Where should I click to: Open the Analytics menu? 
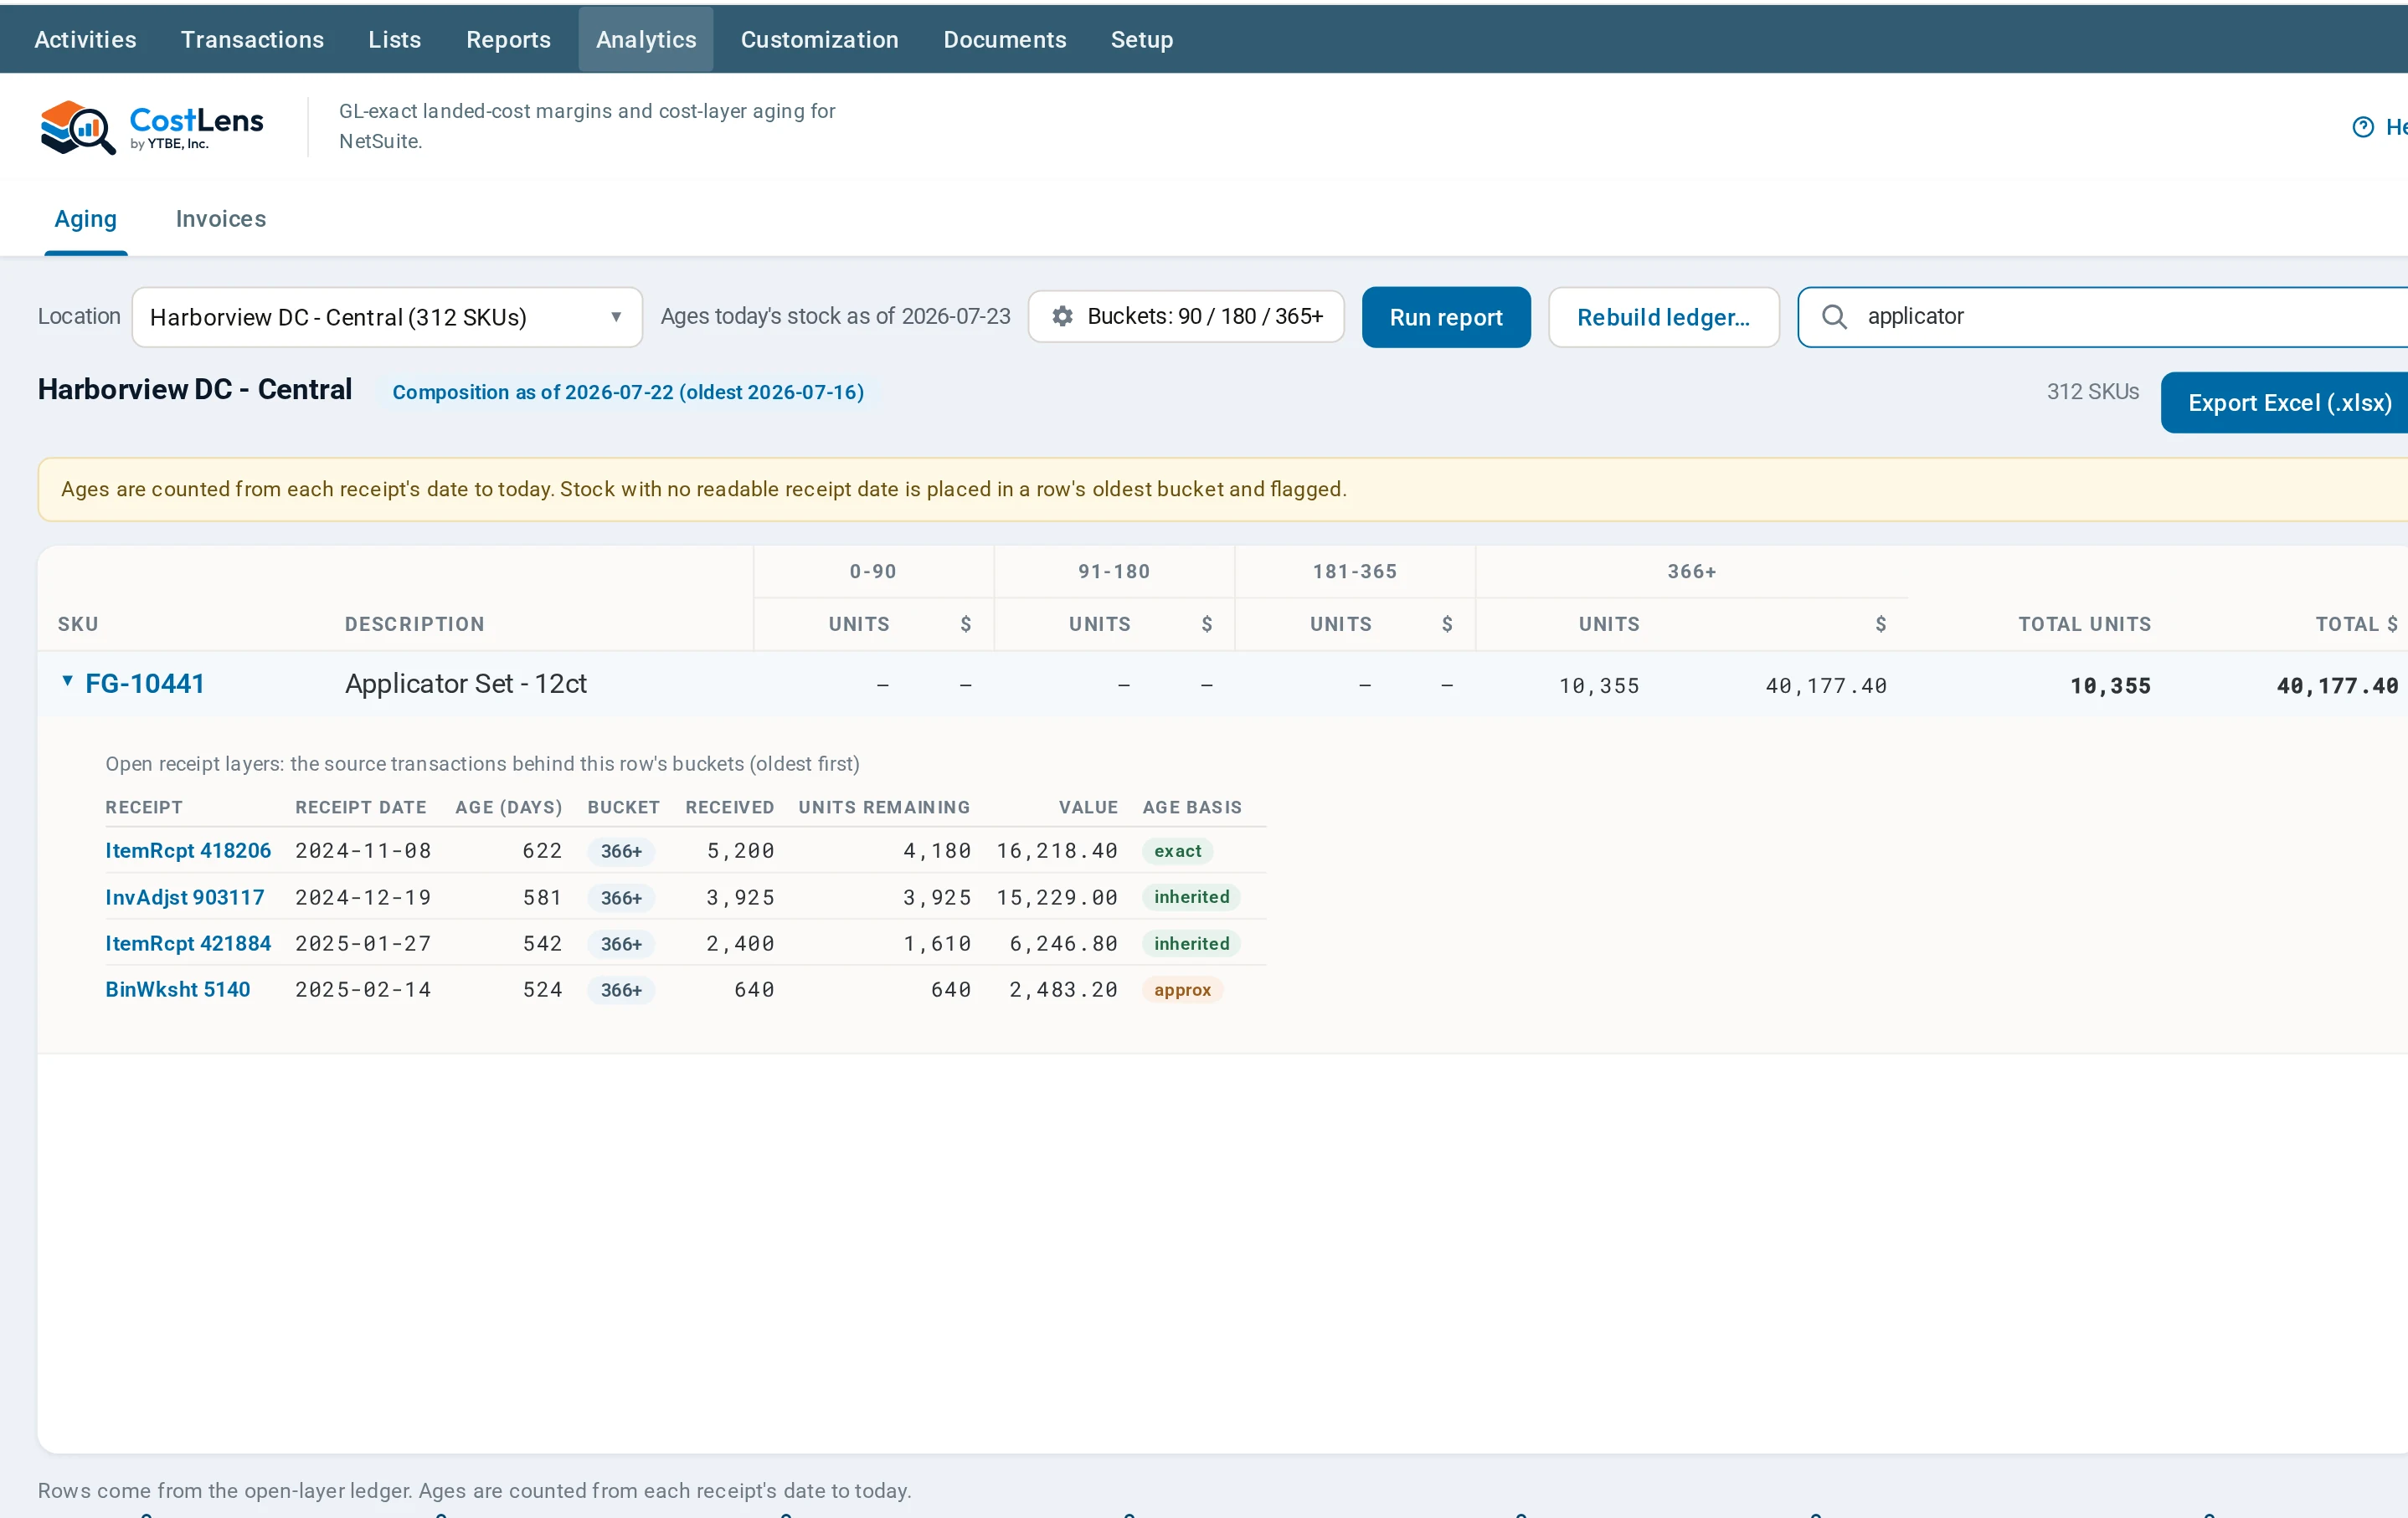point(646,39)
